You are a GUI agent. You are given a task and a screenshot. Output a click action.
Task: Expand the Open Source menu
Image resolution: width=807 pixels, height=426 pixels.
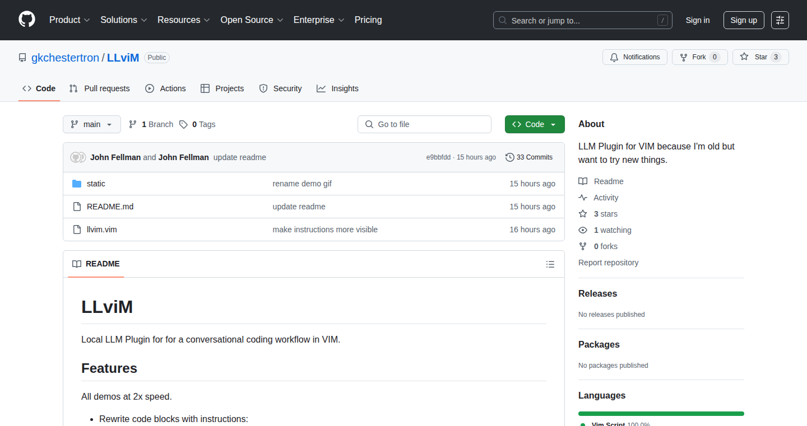tap(252, 20)
